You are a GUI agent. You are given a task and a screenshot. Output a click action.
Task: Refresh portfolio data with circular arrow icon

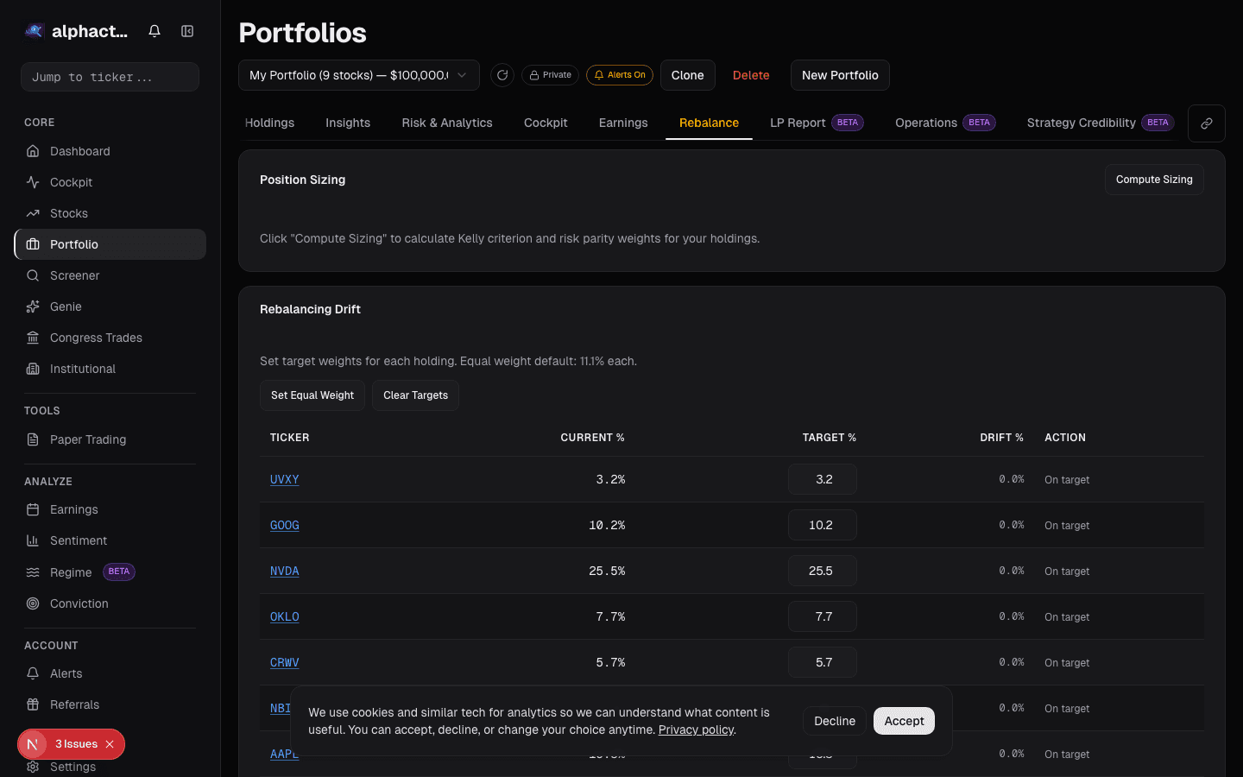coord(502,75)
